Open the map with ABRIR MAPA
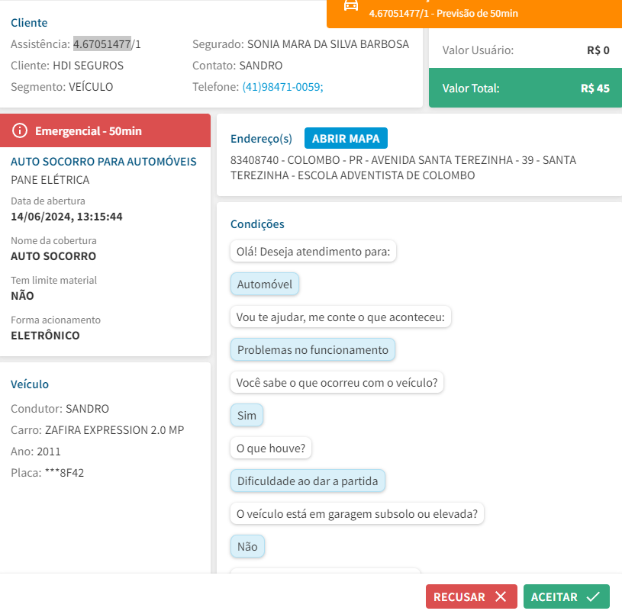 coord(346,138)
